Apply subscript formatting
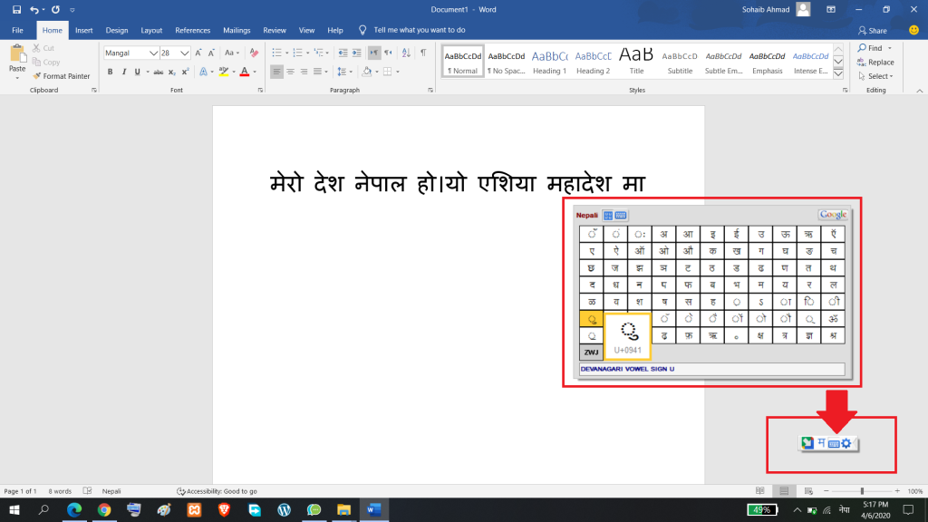The width and height of the screenshot is (928, 522). 171,72
